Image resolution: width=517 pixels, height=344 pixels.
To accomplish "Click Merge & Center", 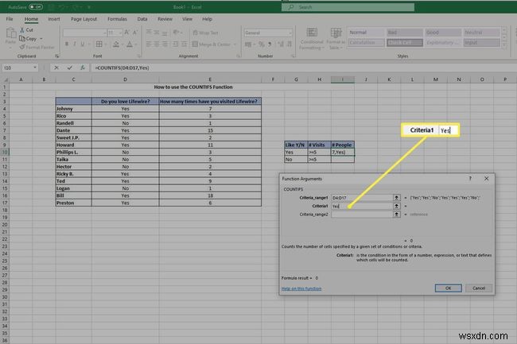I will (212, 44).
